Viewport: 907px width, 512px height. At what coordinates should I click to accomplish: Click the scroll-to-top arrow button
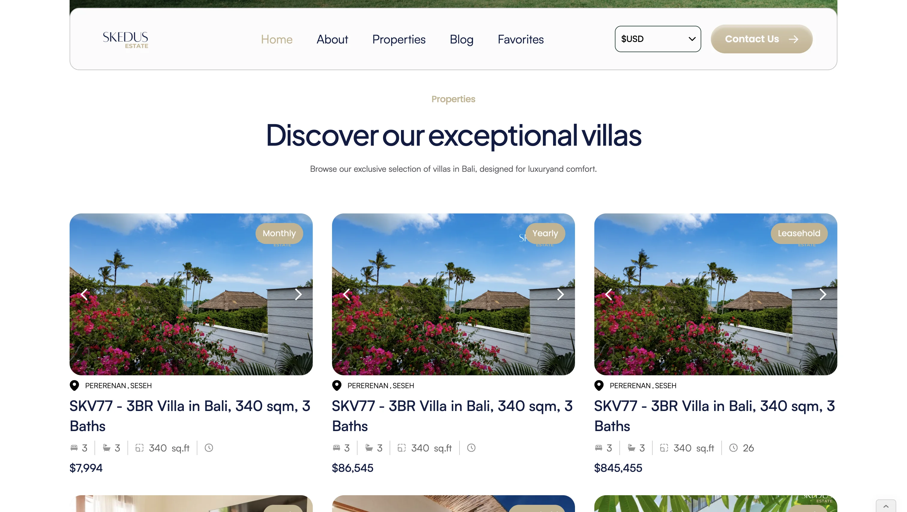[x=886, y=506]
